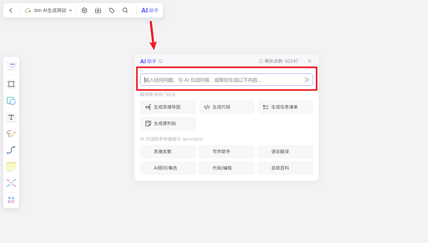This screenshot has width=428, height=243.
Task: Select the frame tool in sidebar
Action: (x=11, y=84)
